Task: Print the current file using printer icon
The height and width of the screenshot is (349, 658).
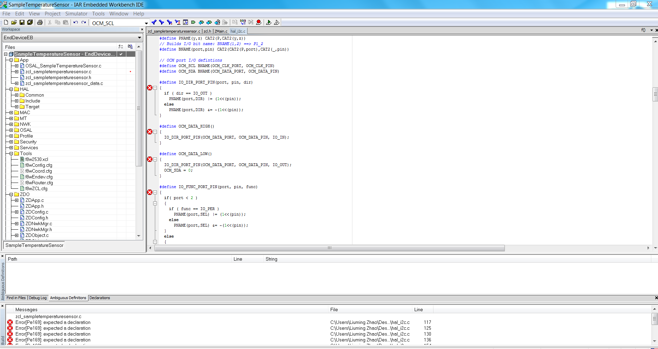Action: [x=40, y=22]
